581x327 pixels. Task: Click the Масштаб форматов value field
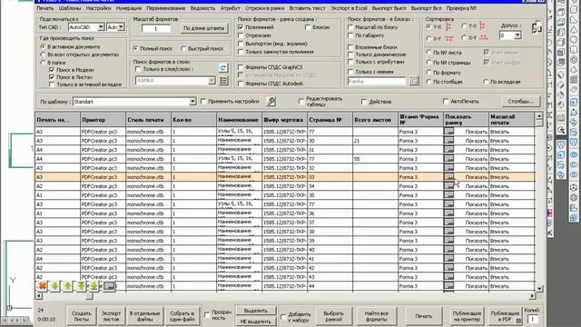(x=156, y=28)
